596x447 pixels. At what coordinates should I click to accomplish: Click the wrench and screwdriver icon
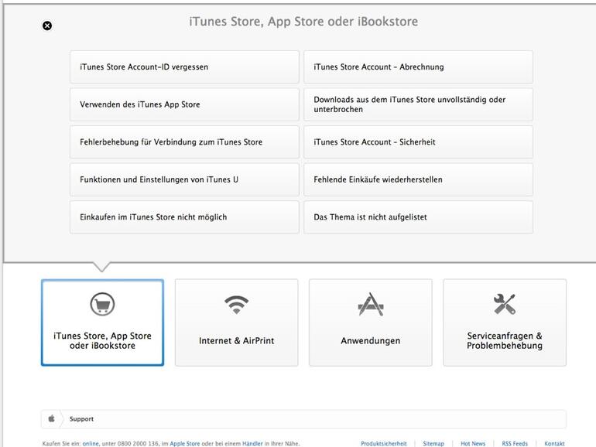(505, 304)
